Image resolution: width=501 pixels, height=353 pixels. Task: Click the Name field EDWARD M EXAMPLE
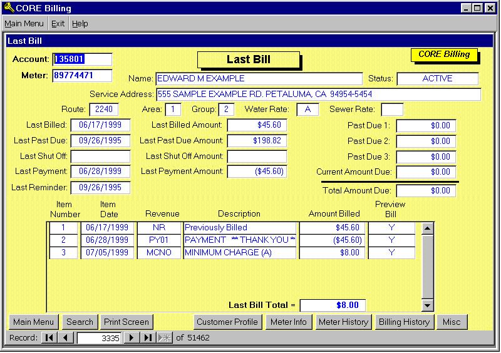pyautogui.click(x=259, y=79)
